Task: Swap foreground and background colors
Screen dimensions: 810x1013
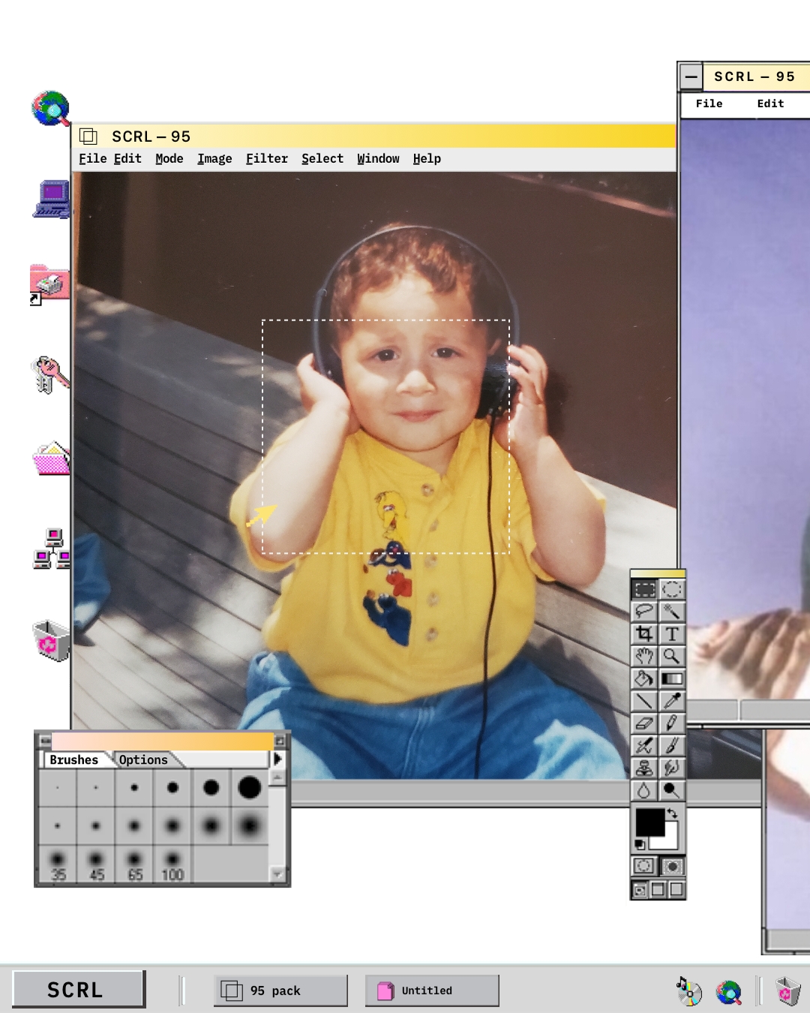Action: [x=673, y=813]
